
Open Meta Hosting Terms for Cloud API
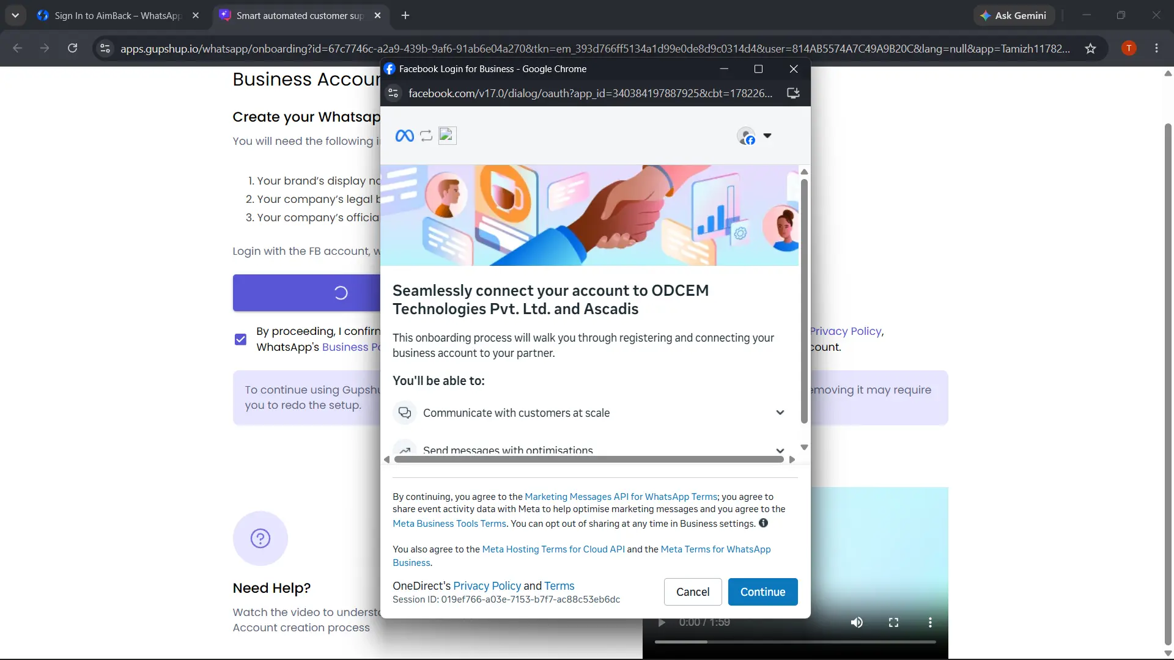pyautogui.click(x=553, y=549)
